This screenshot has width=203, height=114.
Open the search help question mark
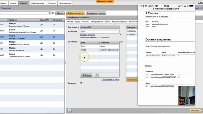pyautogui.click(x=53, y=13)
